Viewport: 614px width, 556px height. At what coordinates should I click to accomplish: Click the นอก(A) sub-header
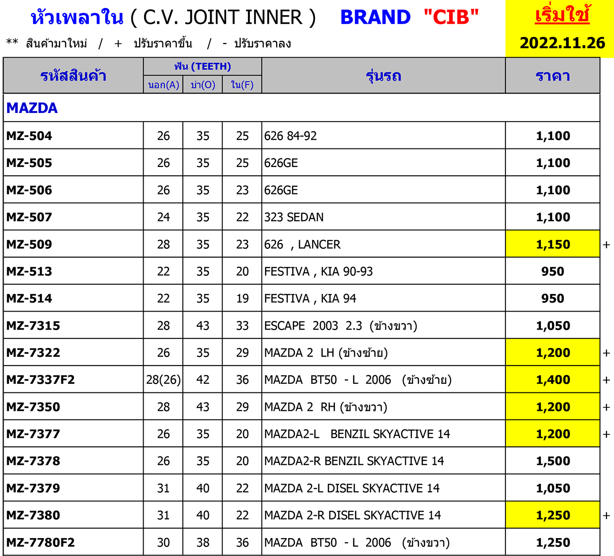pos(163,85)
